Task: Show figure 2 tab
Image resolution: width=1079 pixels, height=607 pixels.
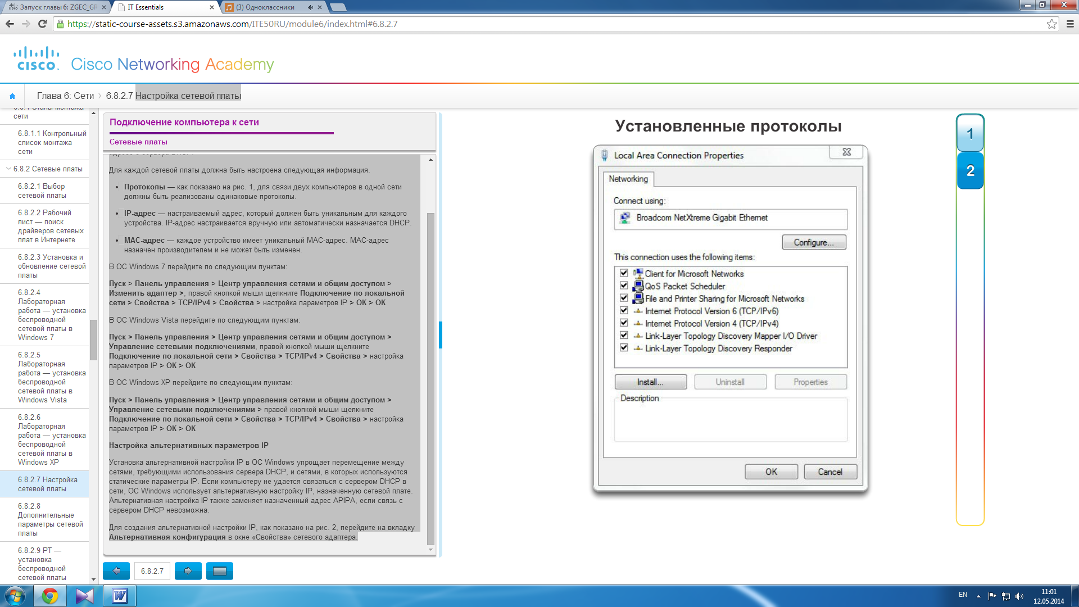Action: tap(970, 171)
